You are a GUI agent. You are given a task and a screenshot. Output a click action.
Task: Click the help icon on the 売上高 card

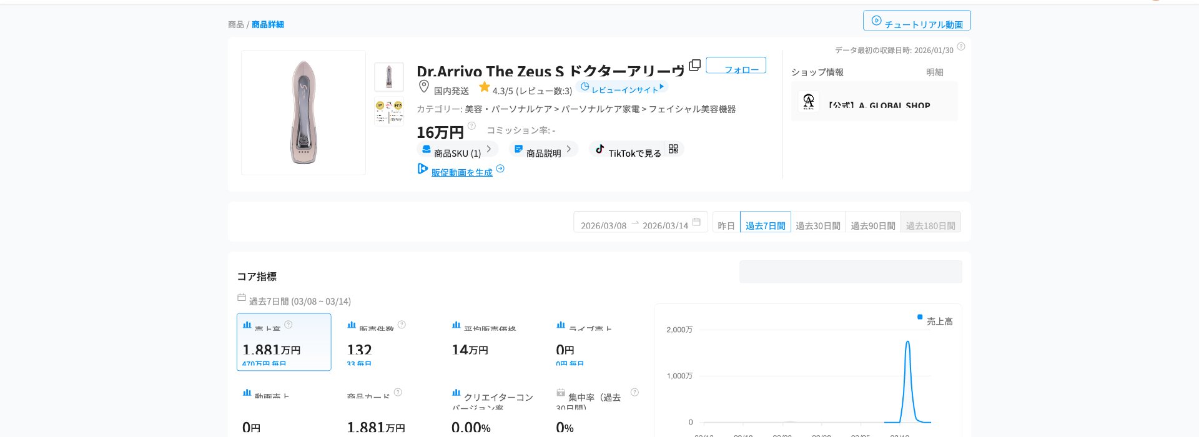click(289, 324)
